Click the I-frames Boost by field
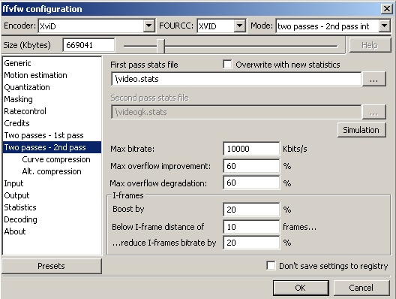 tap(251, 210)
